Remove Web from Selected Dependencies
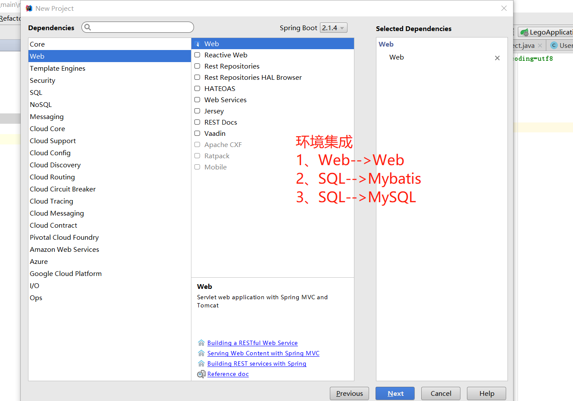Image resolution: width=573 pixels, height=401 pixels. click(x=497, y=58)
